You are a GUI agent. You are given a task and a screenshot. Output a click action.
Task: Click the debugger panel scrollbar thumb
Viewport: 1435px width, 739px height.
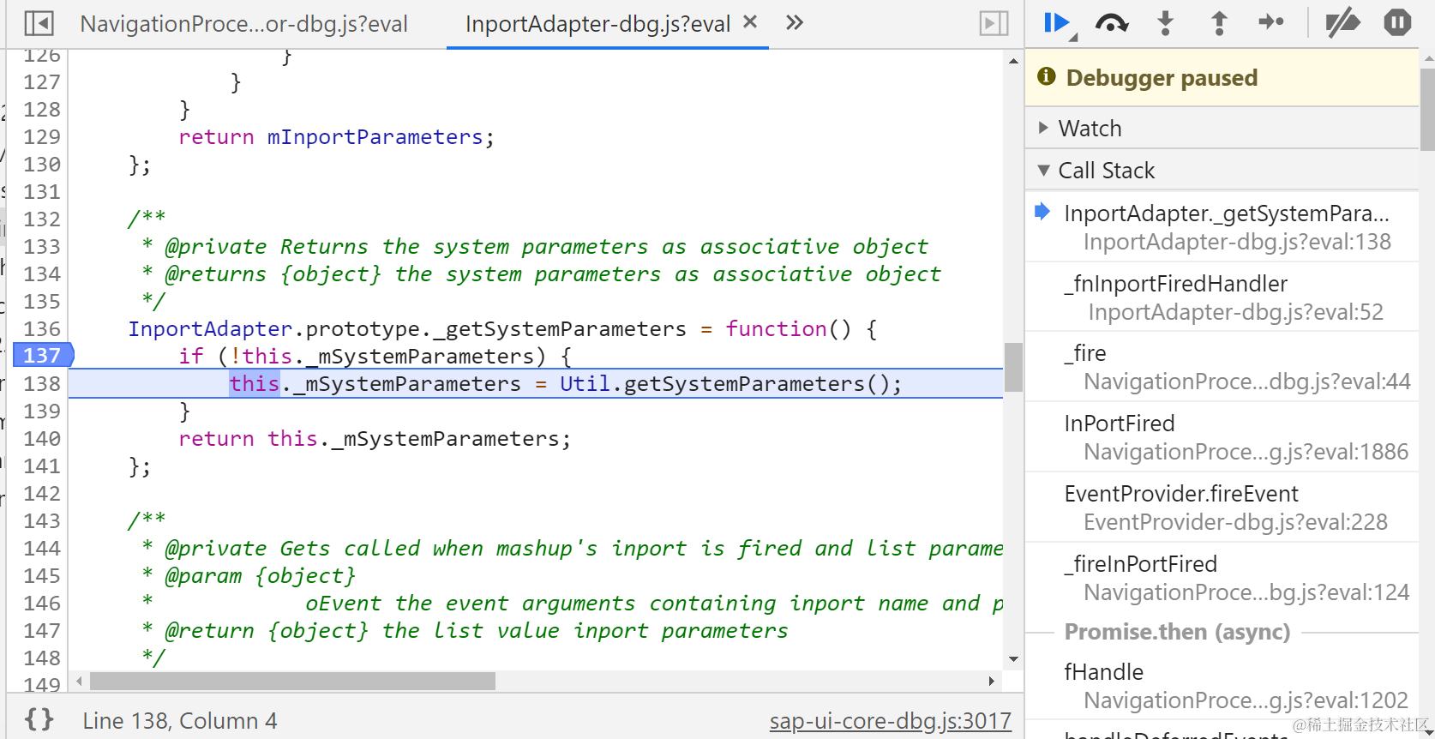click(x=1427, y=109)
